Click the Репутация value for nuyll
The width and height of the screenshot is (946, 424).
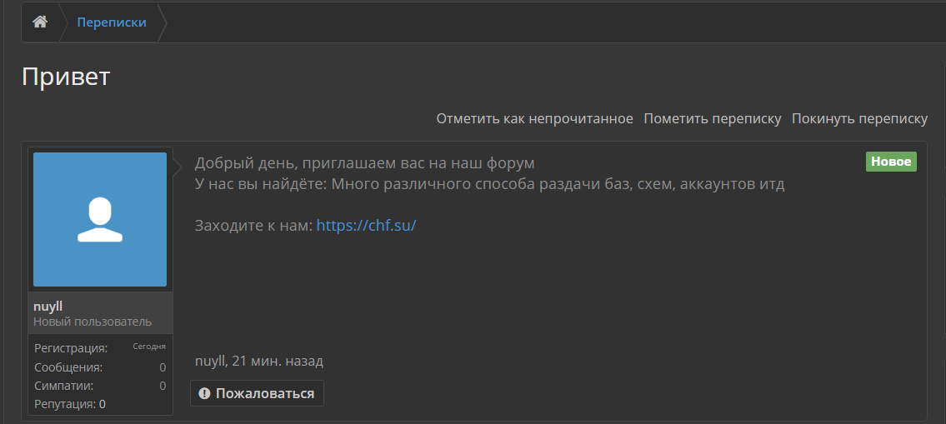[103, 404]
